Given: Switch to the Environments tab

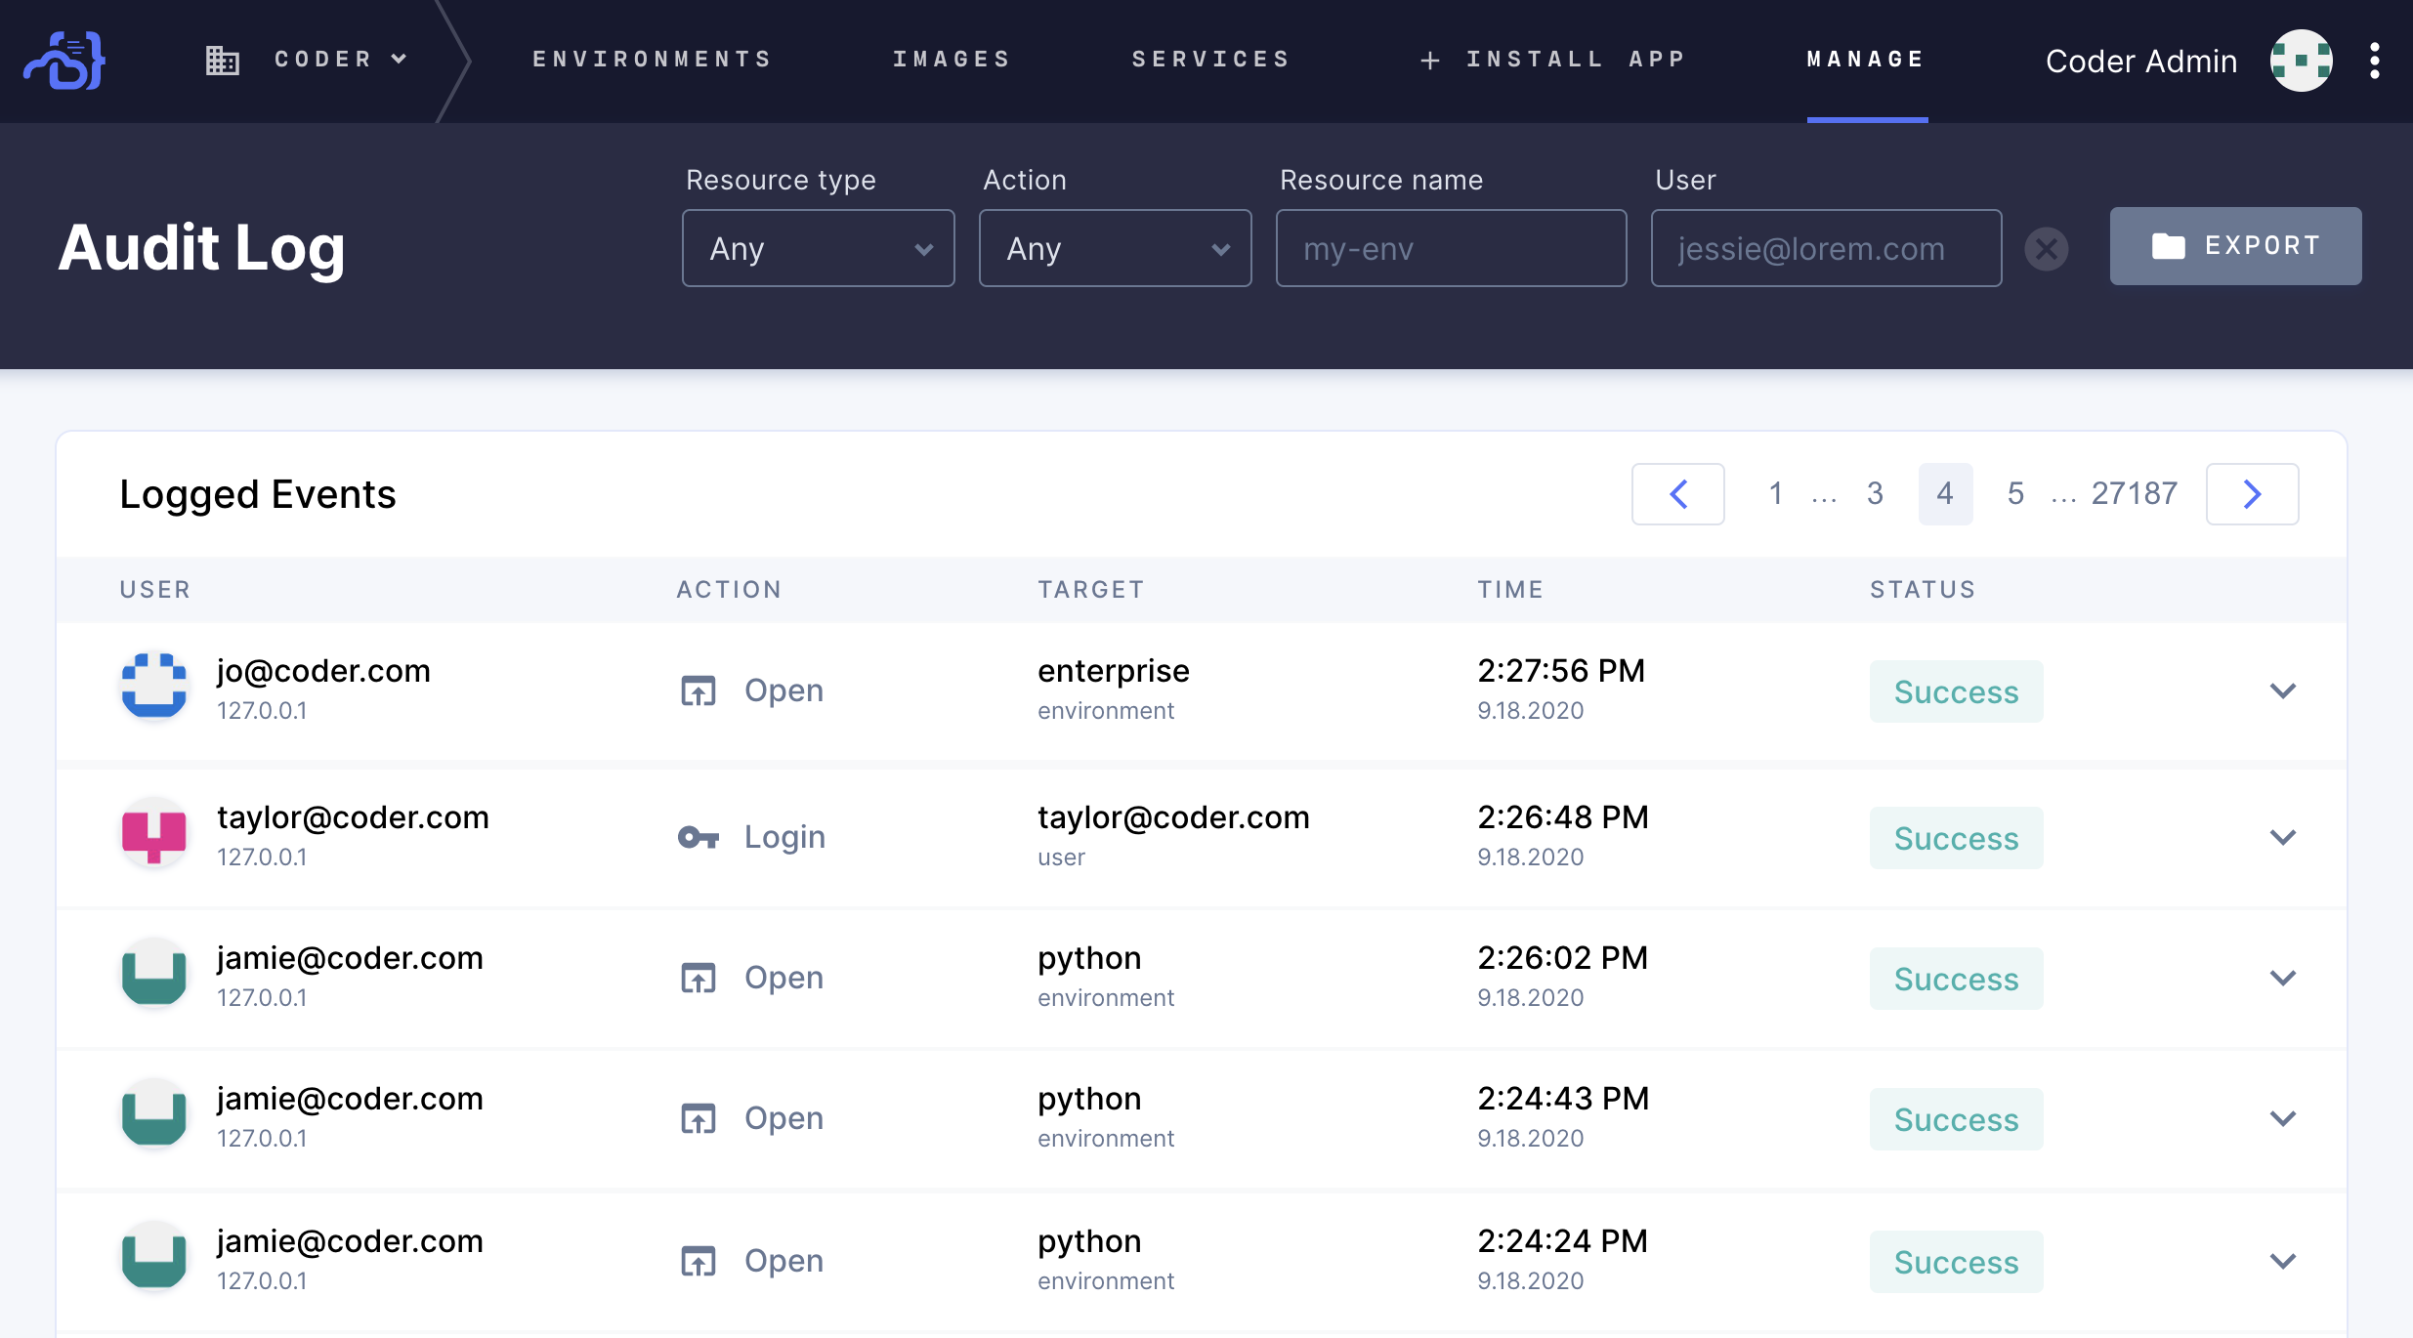Looking at the screenshot, I should 652,60.
